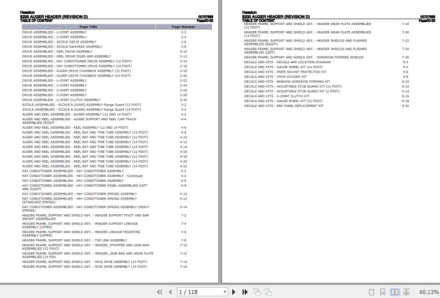The width and height of the screenshot is (440, 298).
Task: Click U-JOINT CLUTCH ASSEMBLY entry
Action: (61, 100)
